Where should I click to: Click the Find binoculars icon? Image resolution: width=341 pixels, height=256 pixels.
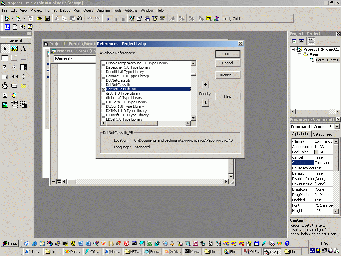point(80,19)
